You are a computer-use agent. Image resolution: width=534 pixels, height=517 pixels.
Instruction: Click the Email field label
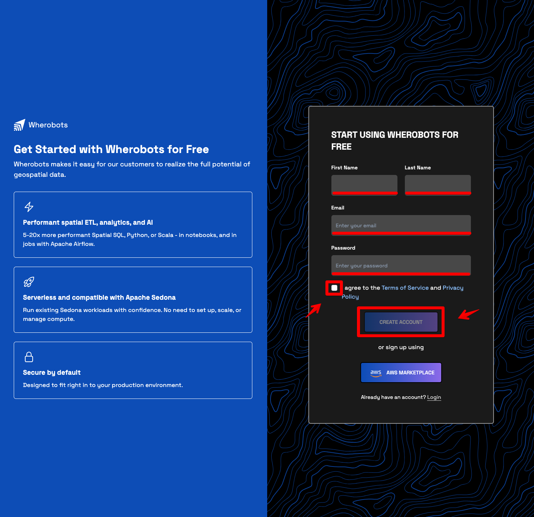(338, 208)
